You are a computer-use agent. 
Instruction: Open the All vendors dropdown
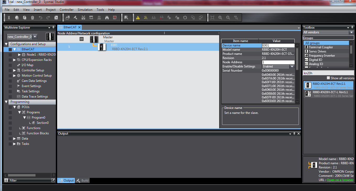[x=352, y=33]
